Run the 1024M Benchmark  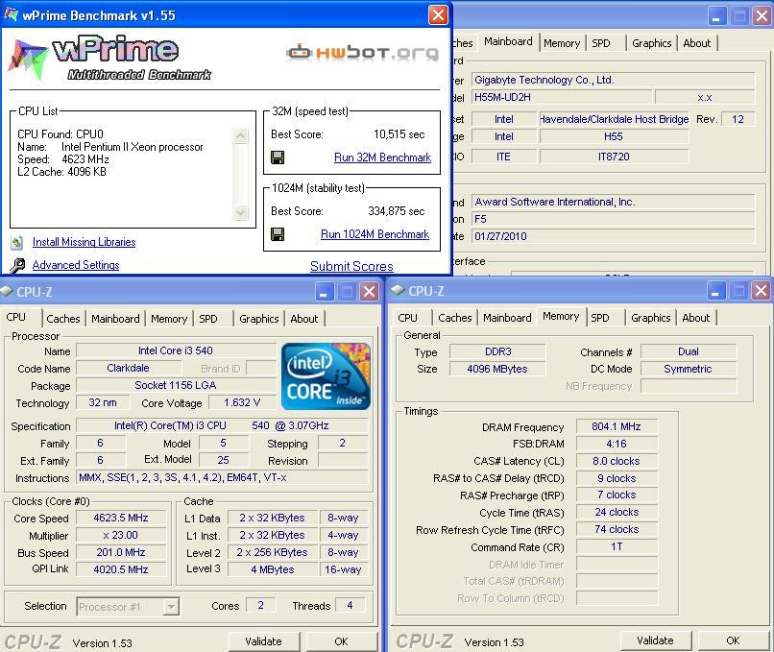375,234
